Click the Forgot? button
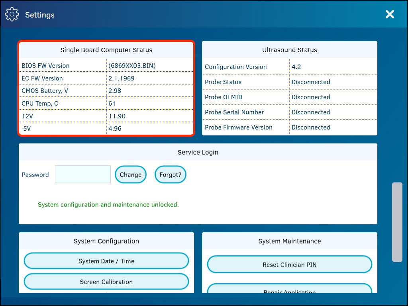 (170, 174)
